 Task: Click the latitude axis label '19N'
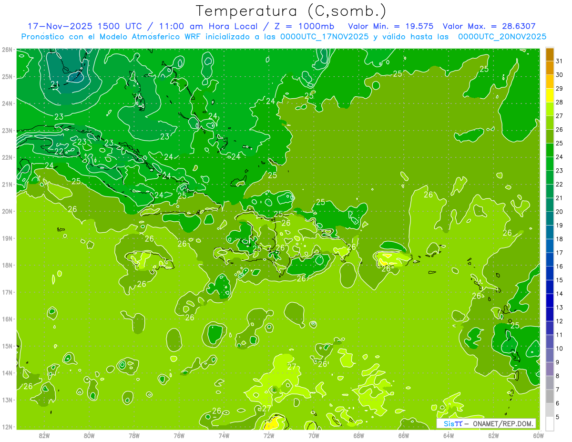point(7,238)
